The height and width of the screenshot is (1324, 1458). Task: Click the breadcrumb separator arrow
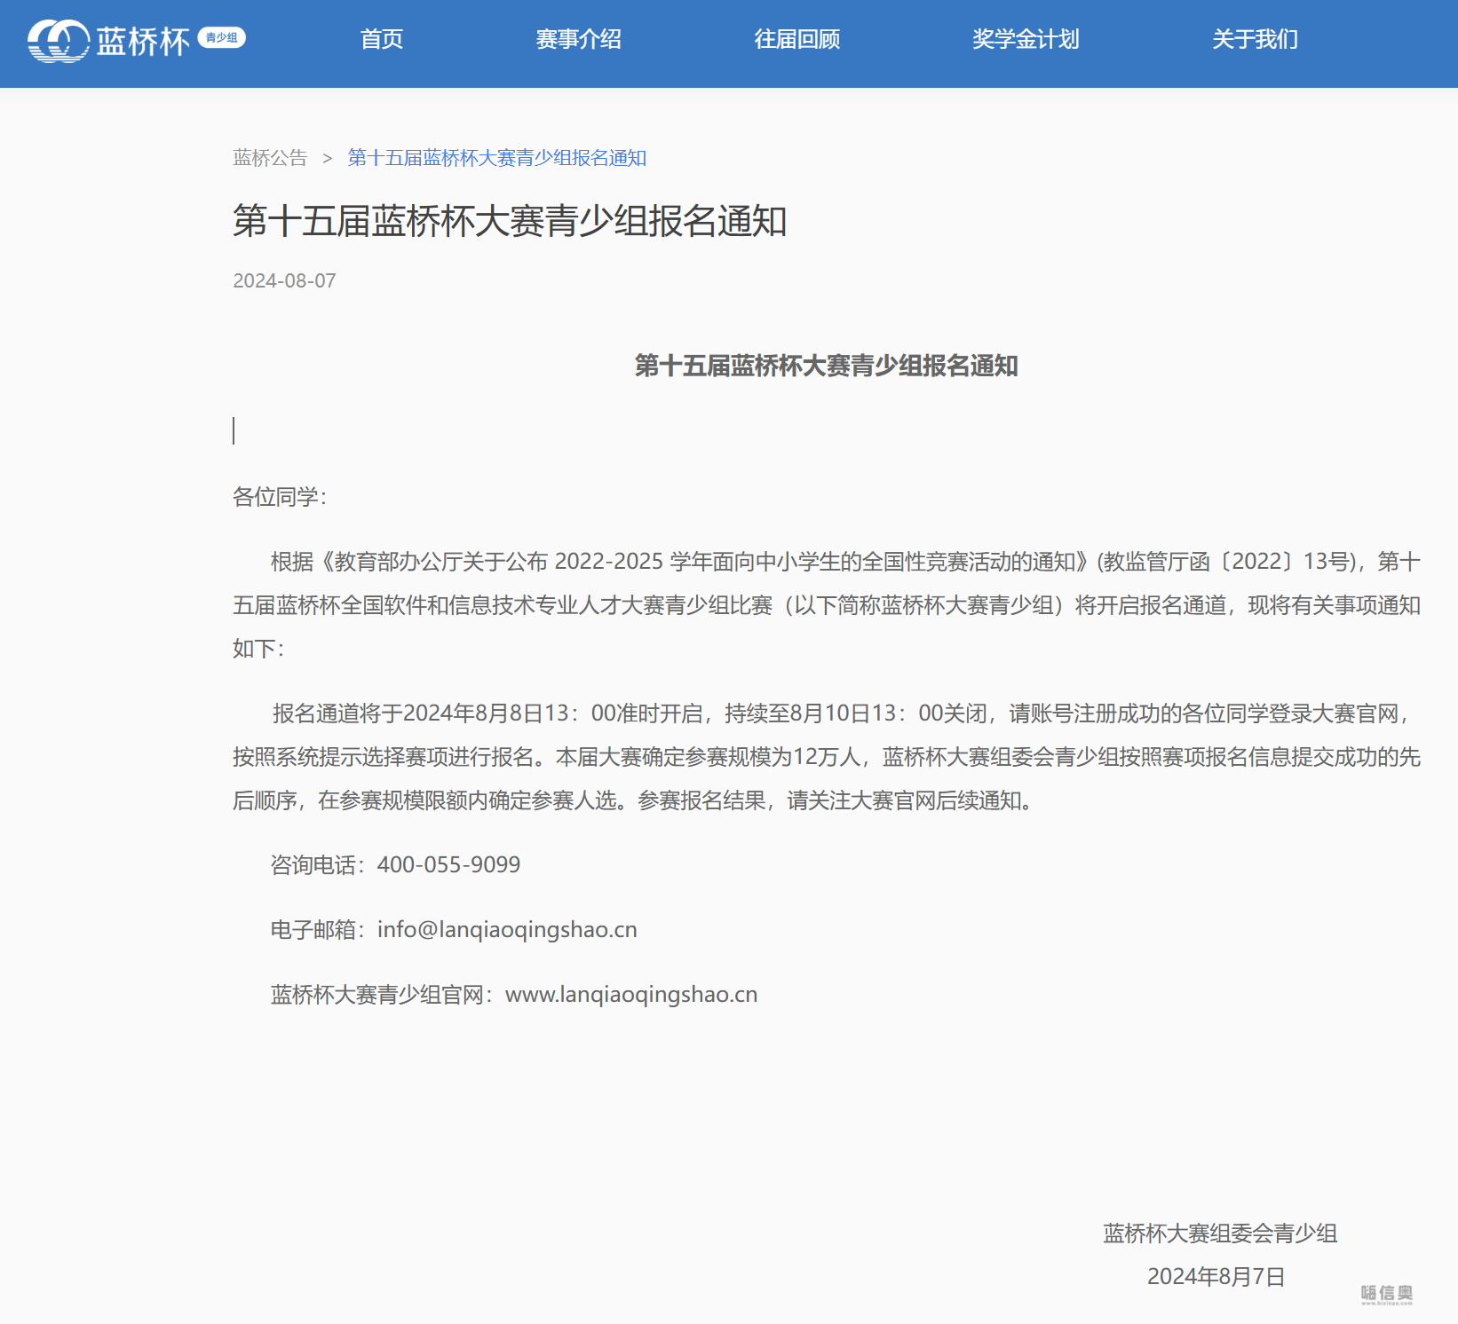327,158
